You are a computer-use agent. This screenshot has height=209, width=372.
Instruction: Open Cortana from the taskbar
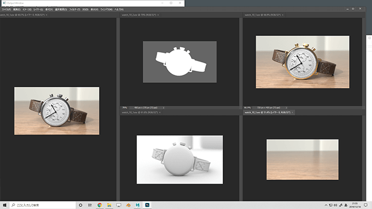tap(80, 205)
